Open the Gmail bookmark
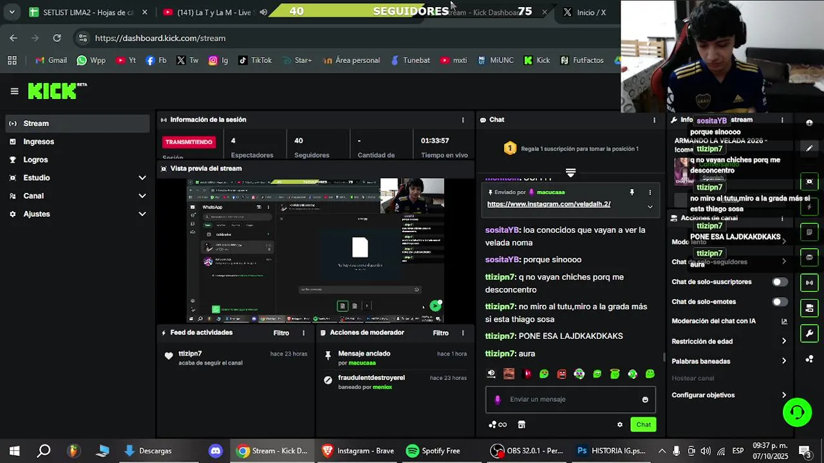The height and width of the screenshot is (463, 824). [x=51, y=60]
